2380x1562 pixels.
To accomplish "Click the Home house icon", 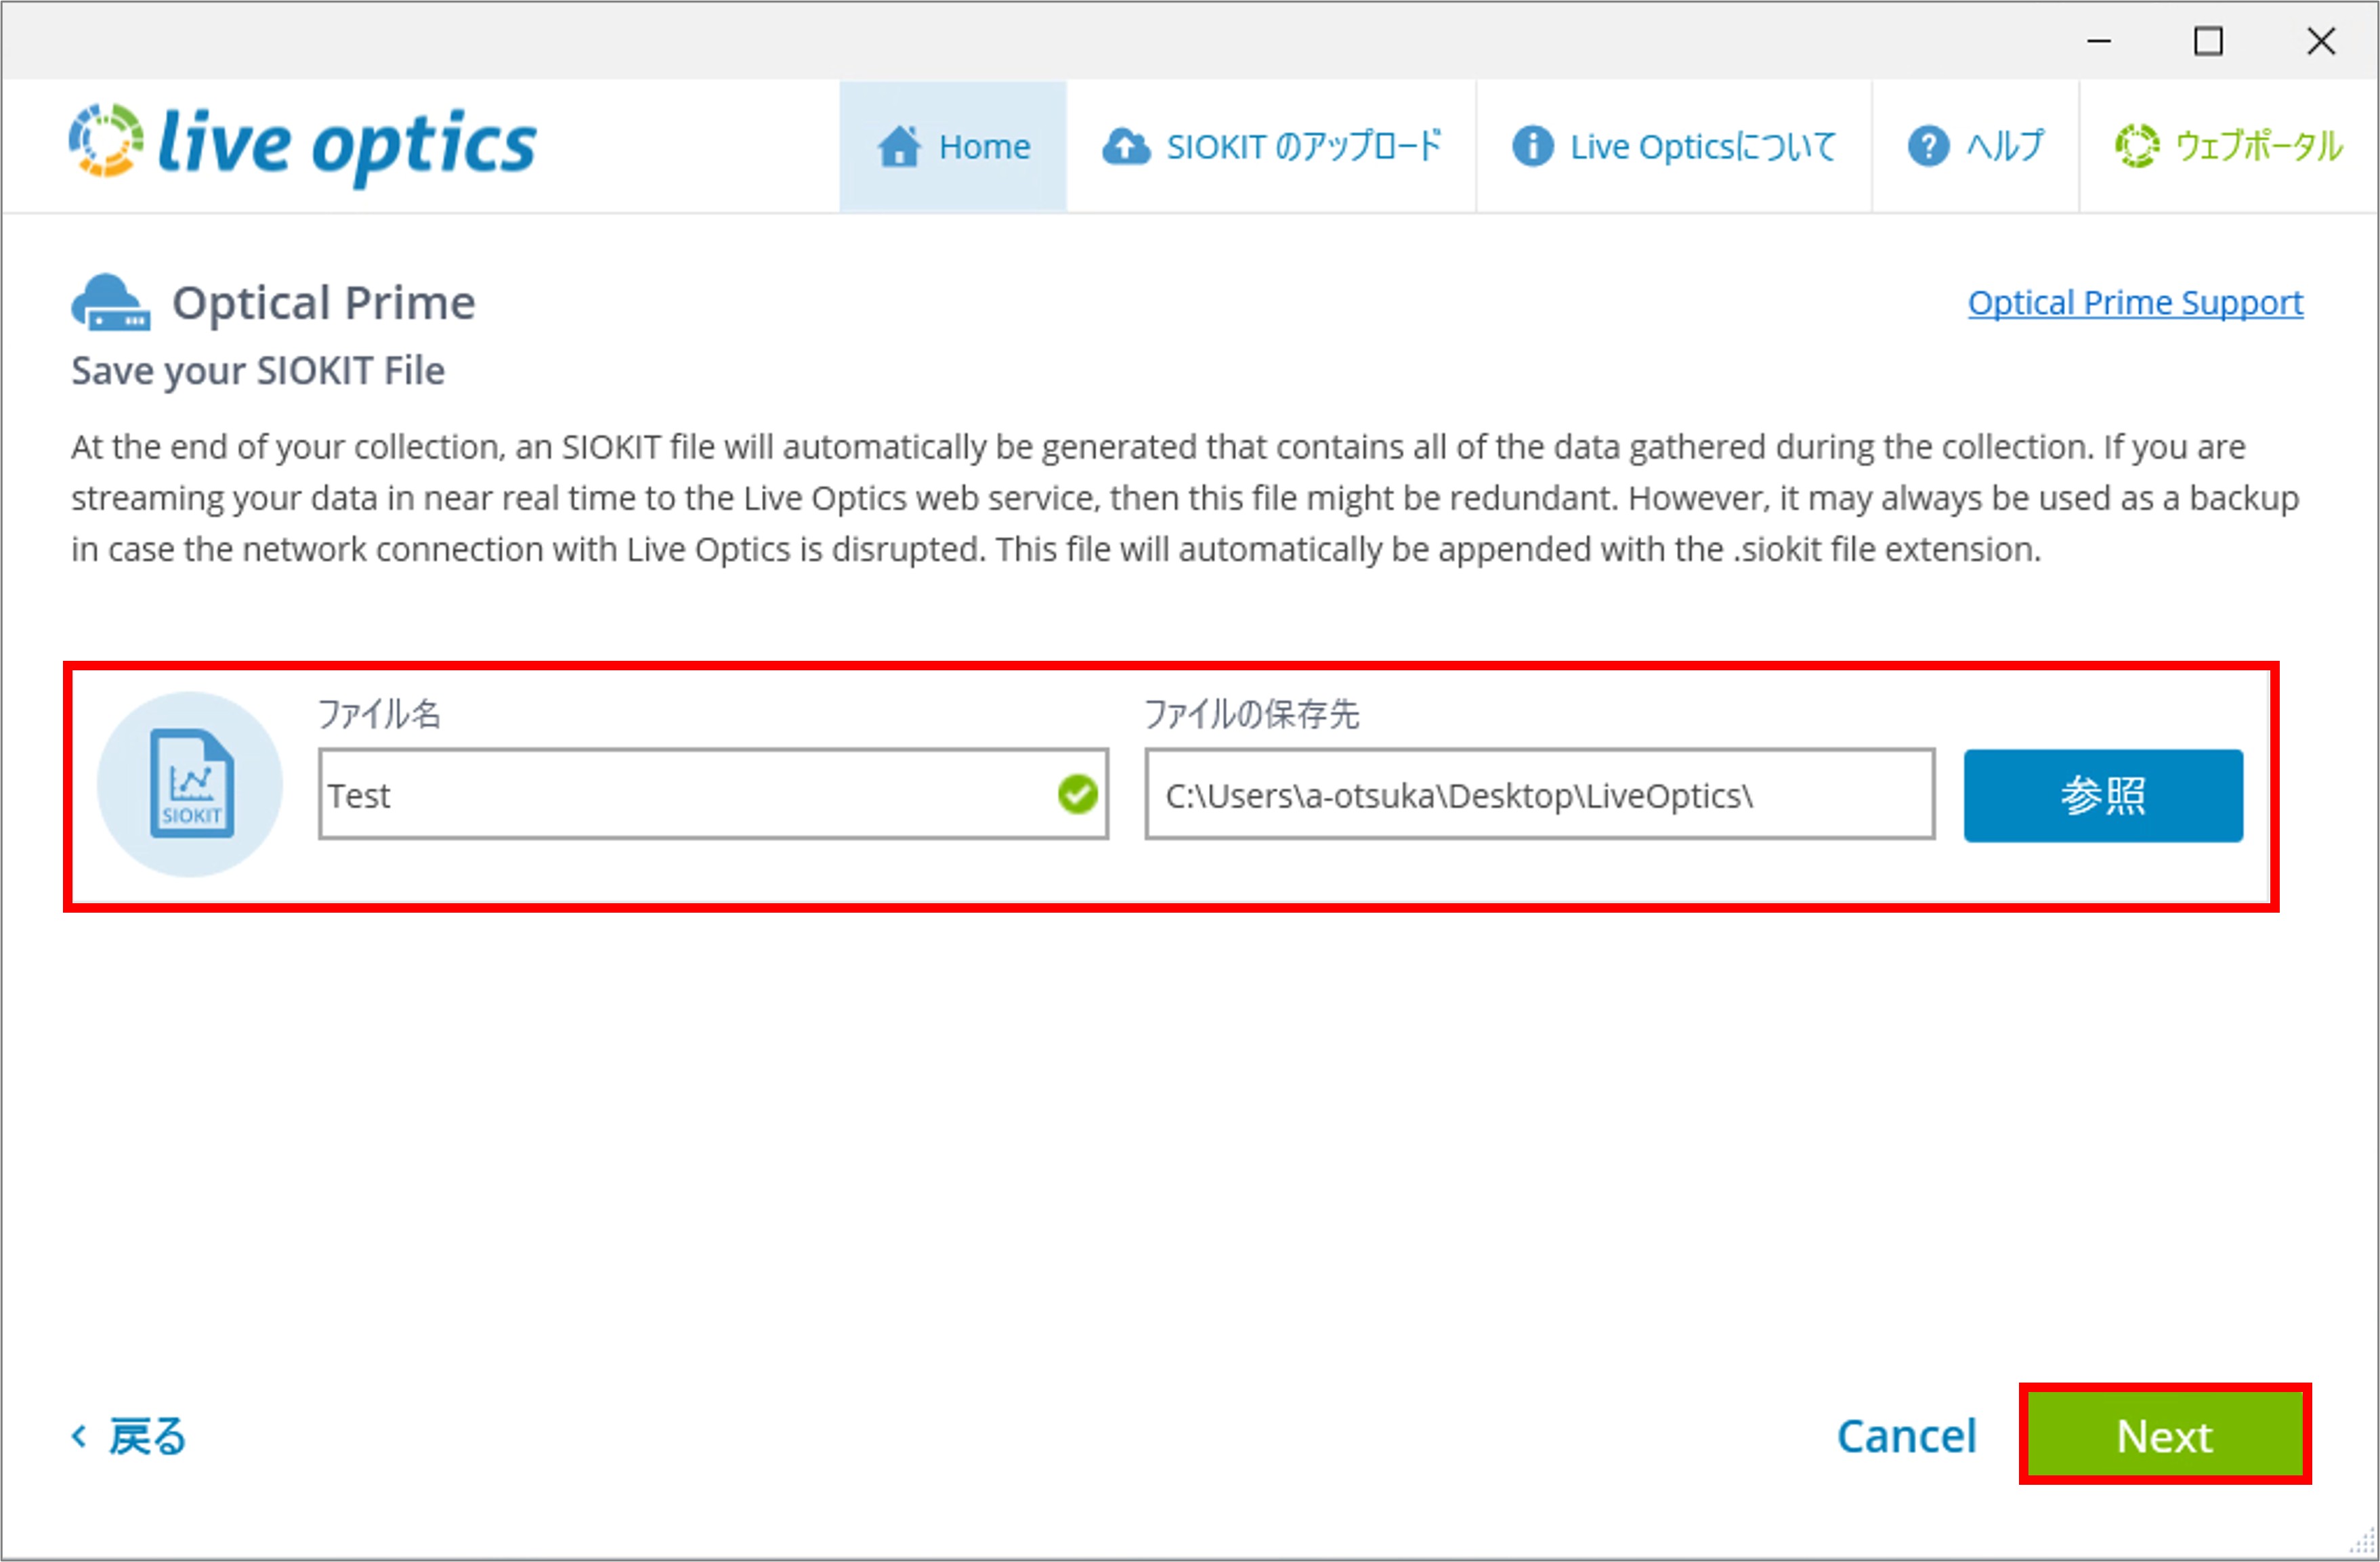I will pos(899,146).
